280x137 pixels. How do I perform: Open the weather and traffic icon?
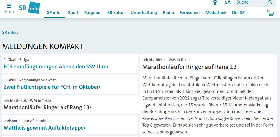point(270,13)
